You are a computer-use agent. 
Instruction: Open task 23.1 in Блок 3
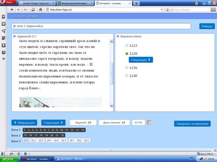point(26,141)
